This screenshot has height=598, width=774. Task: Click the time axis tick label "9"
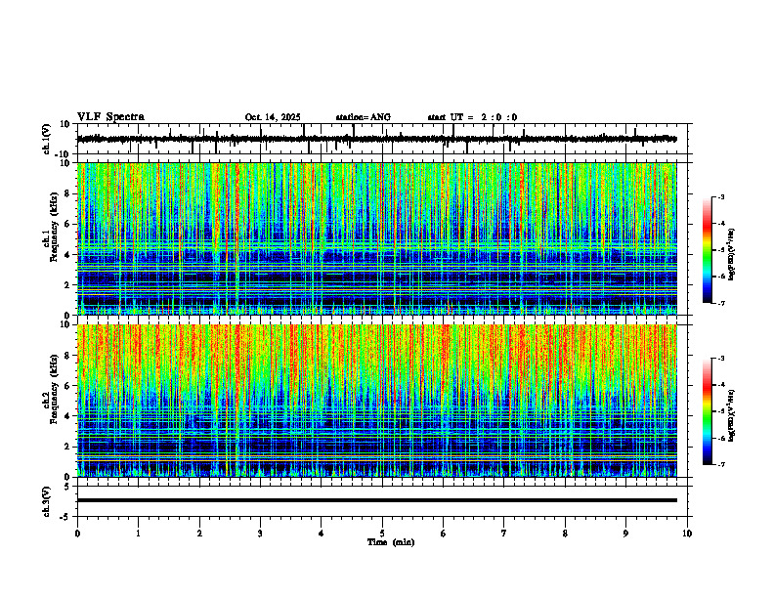point(625,534)
